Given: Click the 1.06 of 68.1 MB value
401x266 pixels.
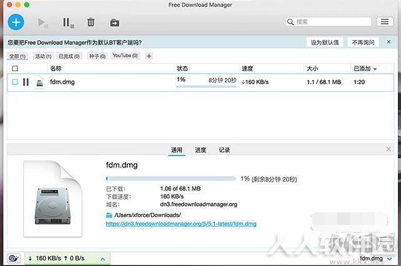Looking at the screenshot, I should click(181, 189).
